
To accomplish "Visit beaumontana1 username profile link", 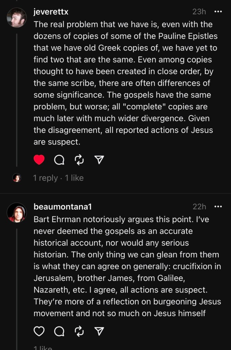I will pyautogui.click(x=63, y=206).
